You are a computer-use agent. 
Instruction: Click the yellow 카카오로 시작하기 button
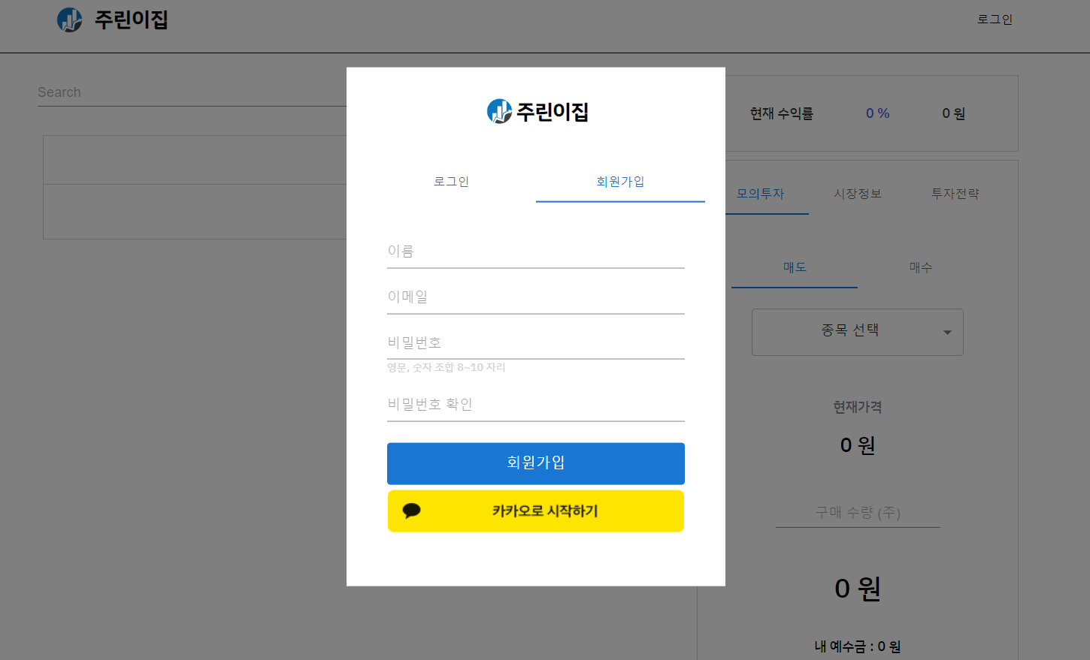point(535,511)
